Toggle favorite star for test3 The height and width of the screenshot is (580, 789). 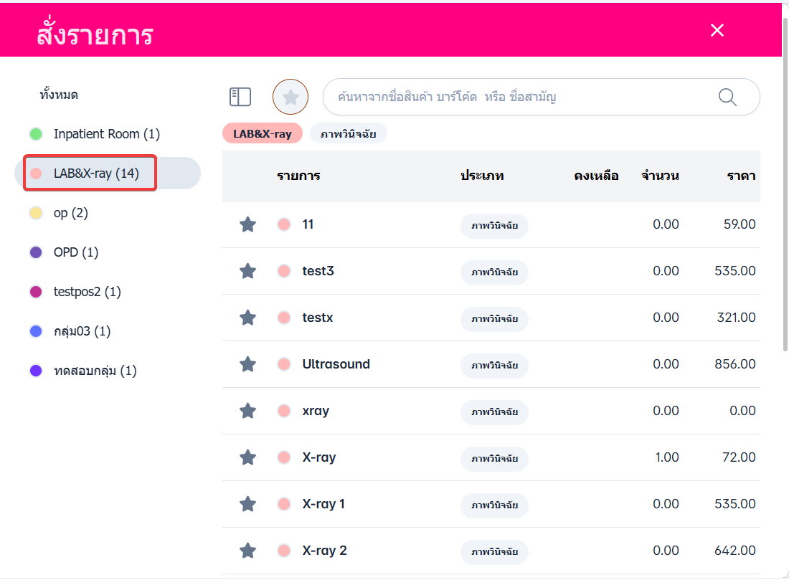tap(247, 271)
